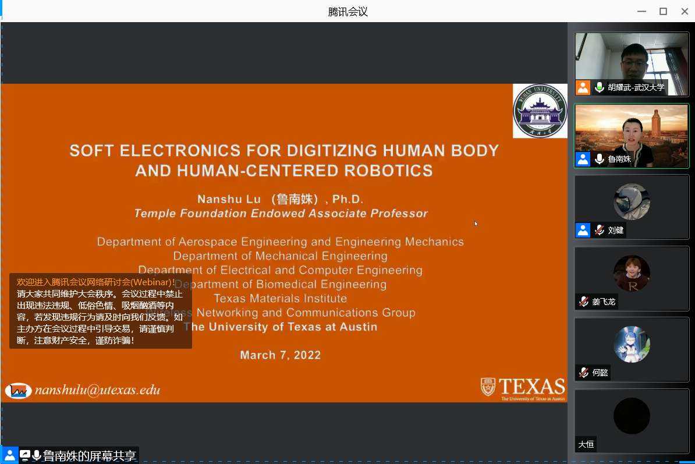Click the orange Webinar welcome notice popup
The width and height of the screenshot is (695, 464).
(100, 311)
